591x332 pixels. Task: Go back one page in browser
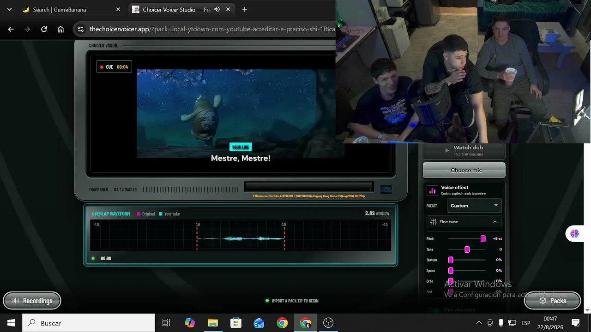point(11,29)
